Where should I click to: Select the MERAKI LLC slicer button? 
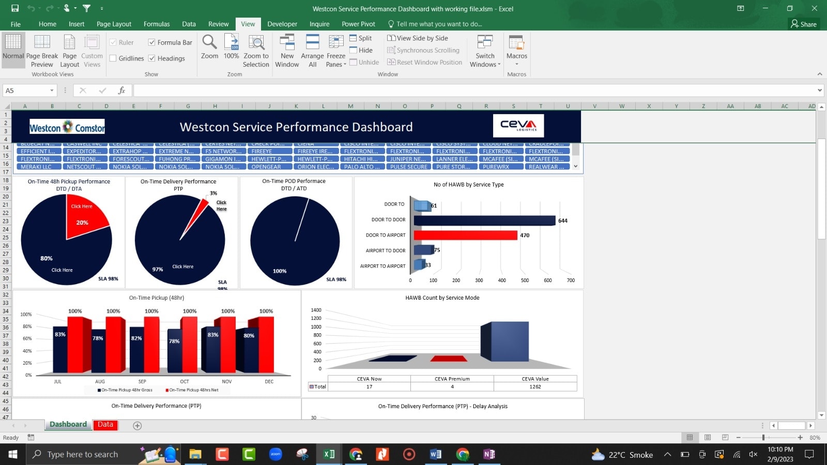pos(39,167)
